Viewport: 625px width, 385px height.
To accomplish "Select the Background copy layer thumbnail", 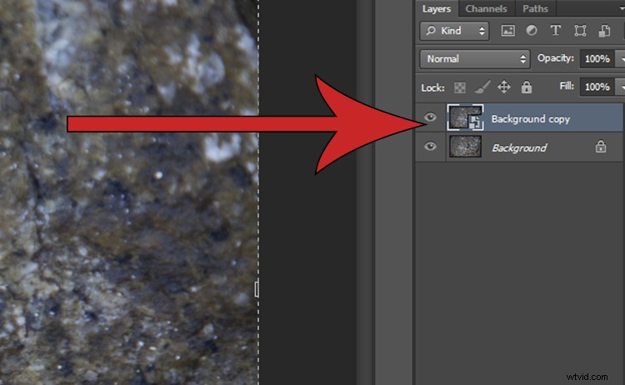I will coord(465,117).
